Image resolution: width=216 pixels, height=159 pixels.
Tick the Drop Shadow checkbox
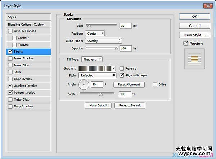pyautogui.click(x=10, y=106)
